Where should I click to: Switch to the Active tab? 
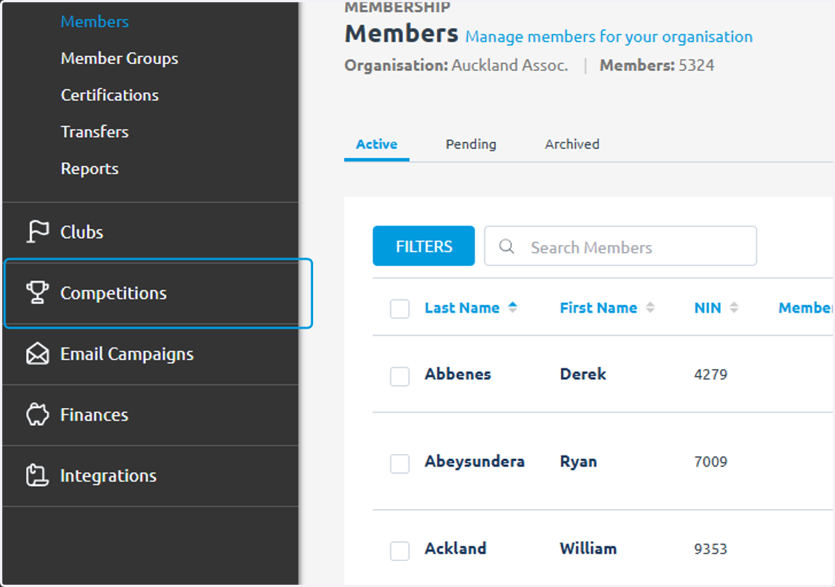(x=376, y=144)
